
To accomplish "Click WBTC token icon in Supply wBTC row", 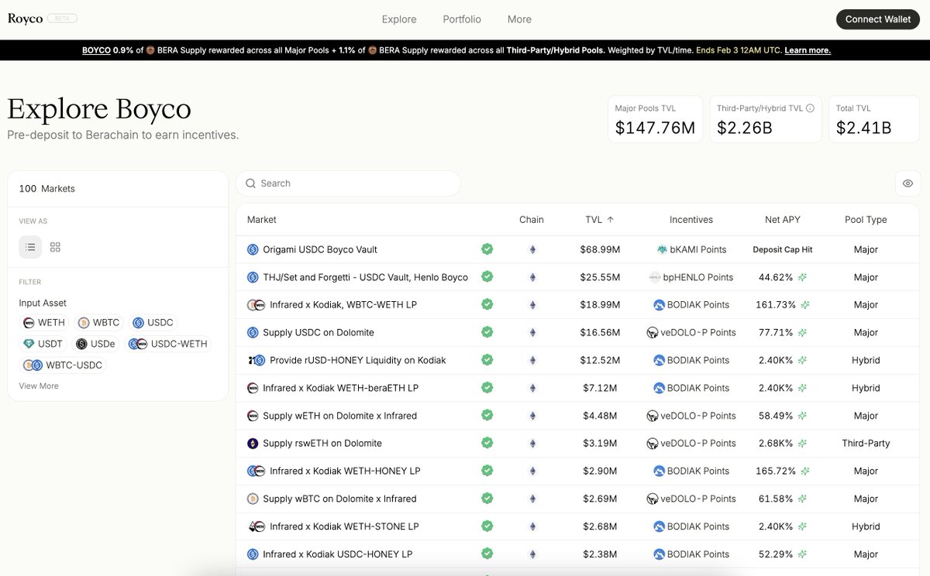I will pyautogui.click(x=253, y=499).
